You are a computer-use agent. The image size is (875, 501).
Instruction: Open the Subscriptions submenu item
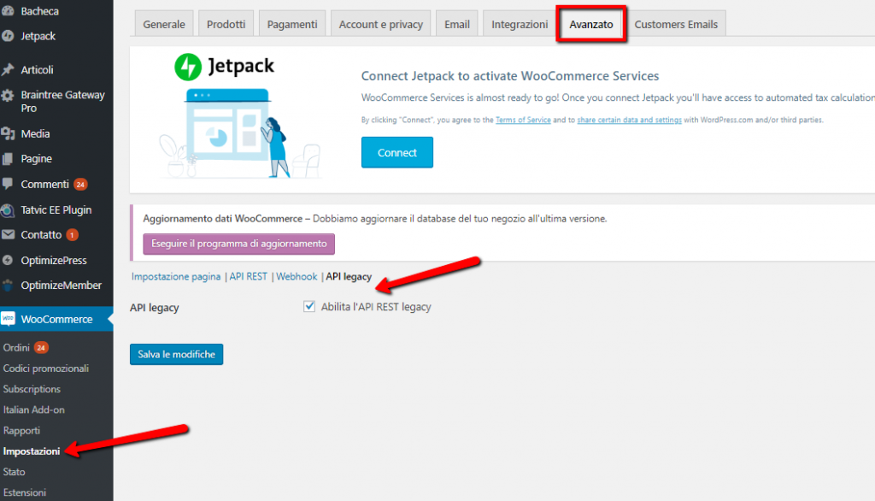32,389
